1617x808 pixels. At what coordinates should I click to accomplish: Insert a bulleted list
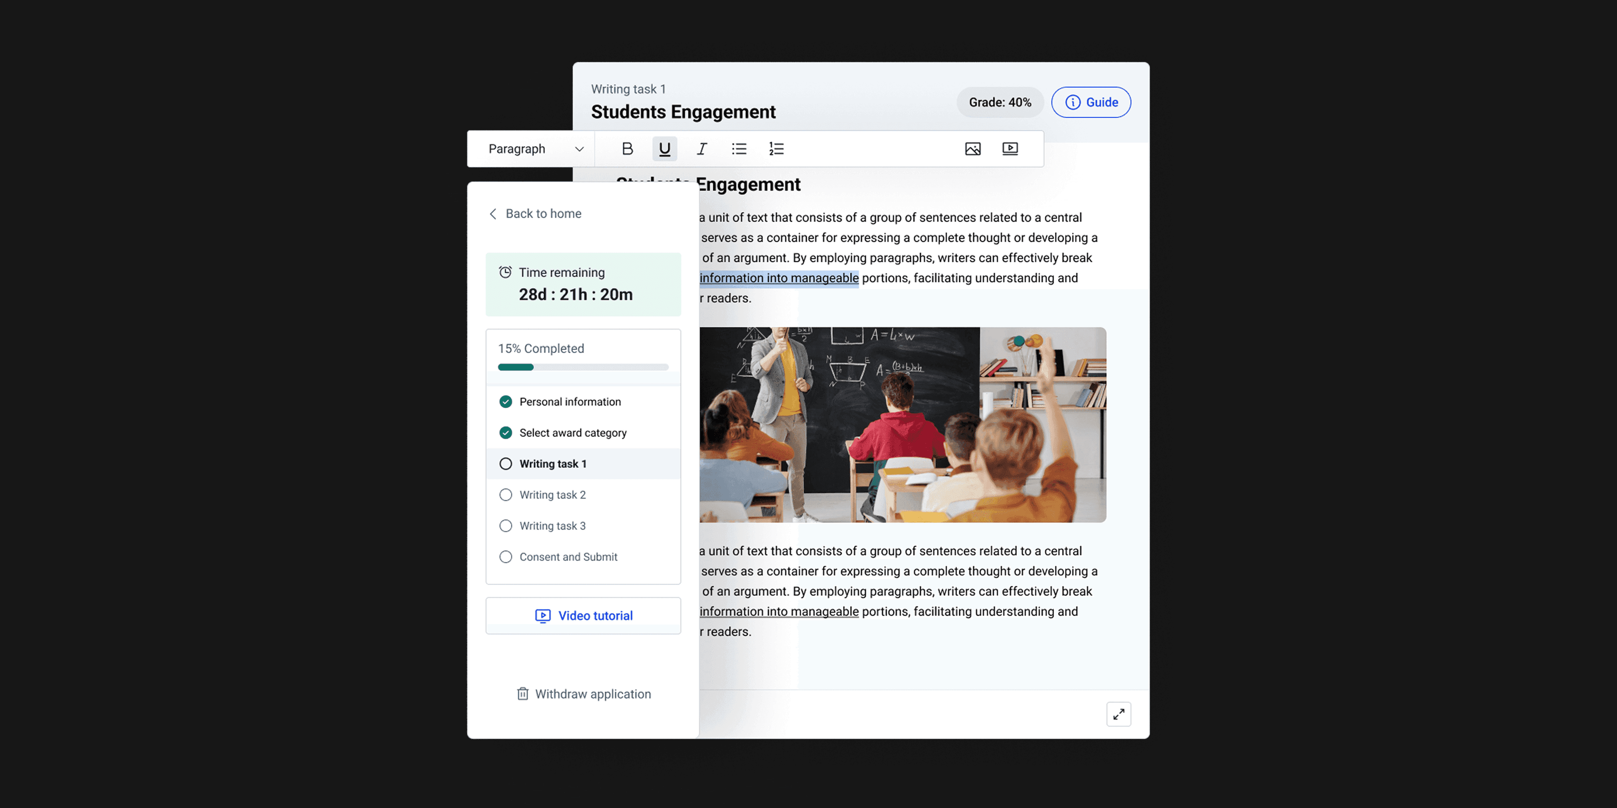click(739, 149)
